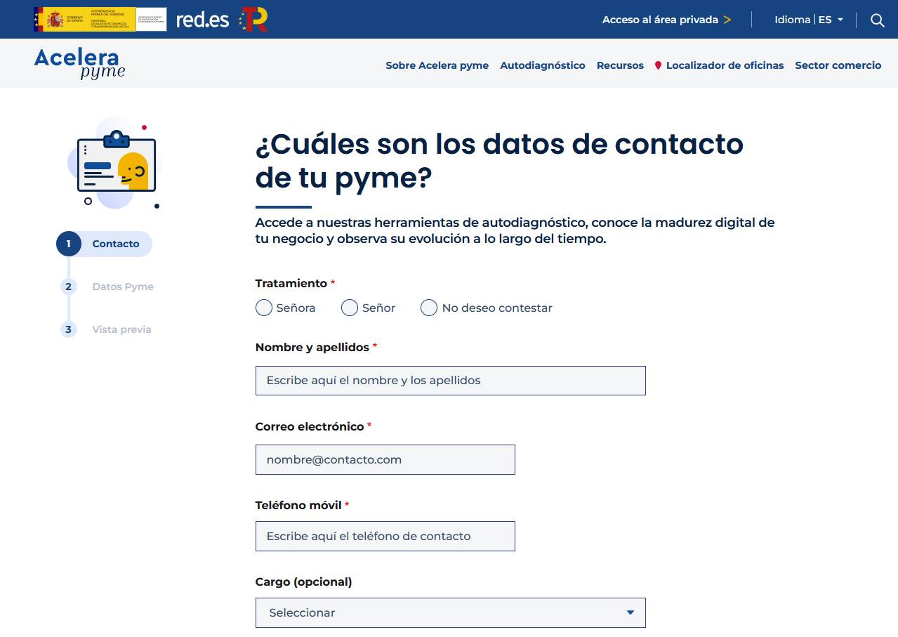Open Sobre Acelera pyme menu
The image size is (898, 637).
437,65
